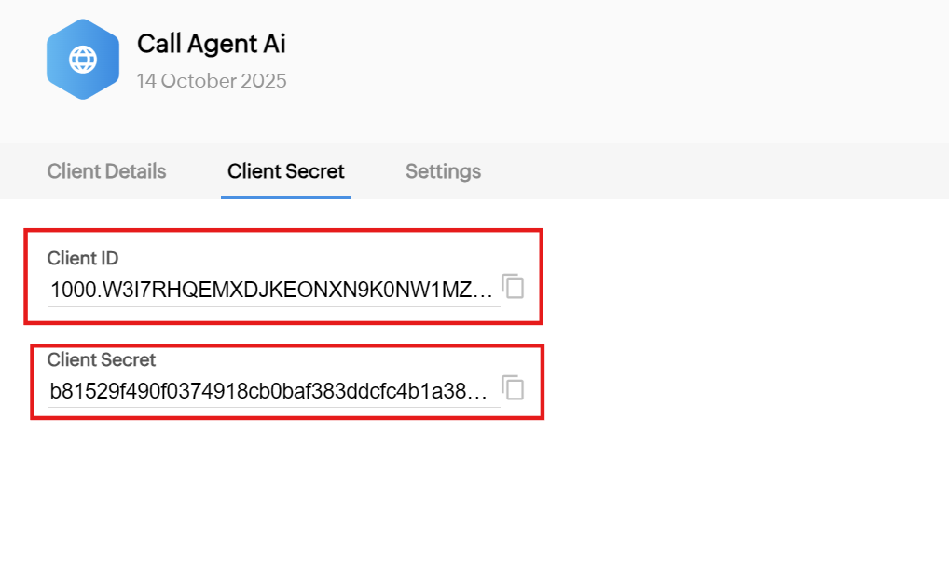This screenshot has height=568, width=949.
Task: Select the Client Secret tab
Action: 286,171
